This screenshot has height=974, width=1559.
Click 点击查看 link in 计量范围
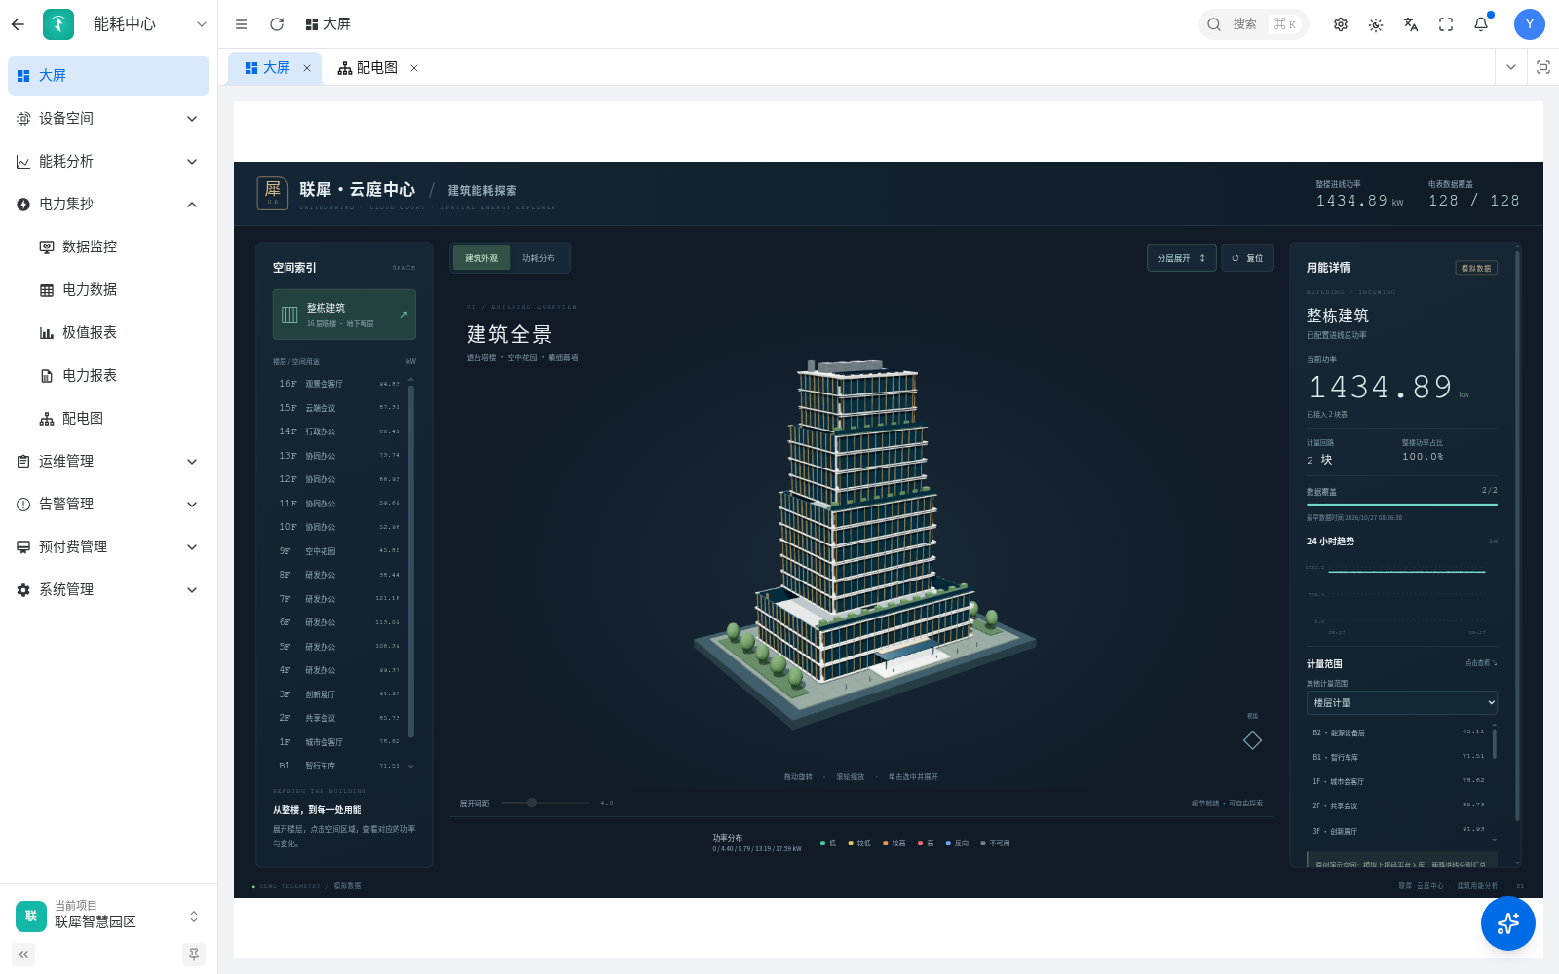click(1480, 663)
